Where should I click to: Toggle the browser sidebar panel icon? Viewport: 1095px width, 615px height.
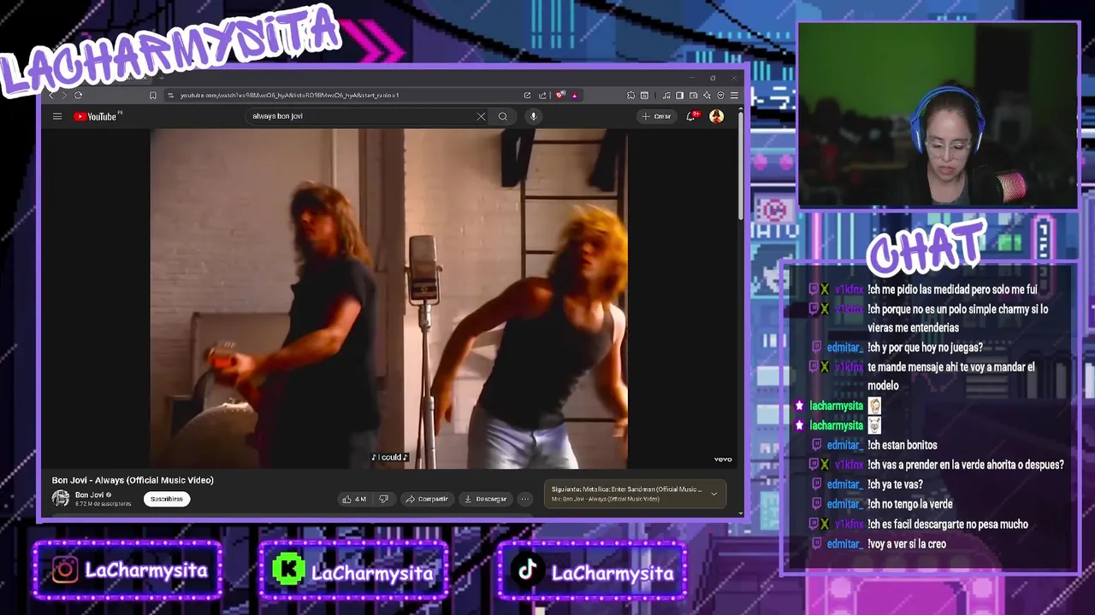[x=679, y=95]
